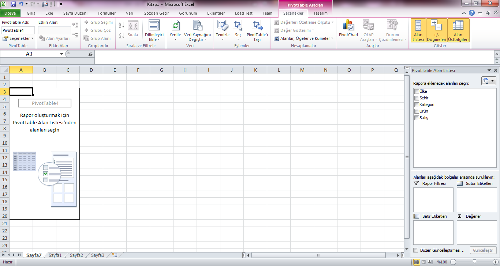Image resolution: width=500 pixels, height=266 pixels.
Task: Click the Grup Seçimi button
Action: point(98,22)
